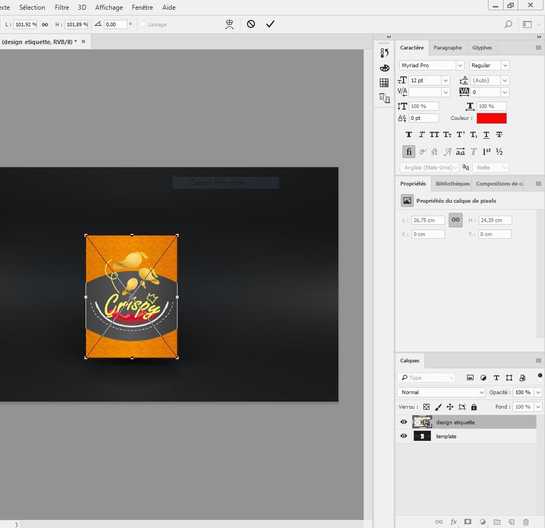545x528 pixels.
Task: Select the design etiquette layer thumbnail
Action: (422, 422)
